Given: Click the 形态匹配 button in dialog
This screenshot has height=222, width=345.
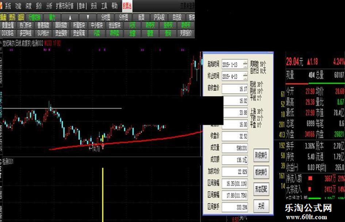Looking at the screenshot, I should coord(261,189).
